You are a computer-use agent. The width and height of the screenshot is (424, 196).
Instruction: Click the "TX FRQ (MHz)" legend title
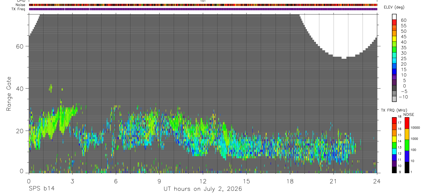tap(393, 110)
